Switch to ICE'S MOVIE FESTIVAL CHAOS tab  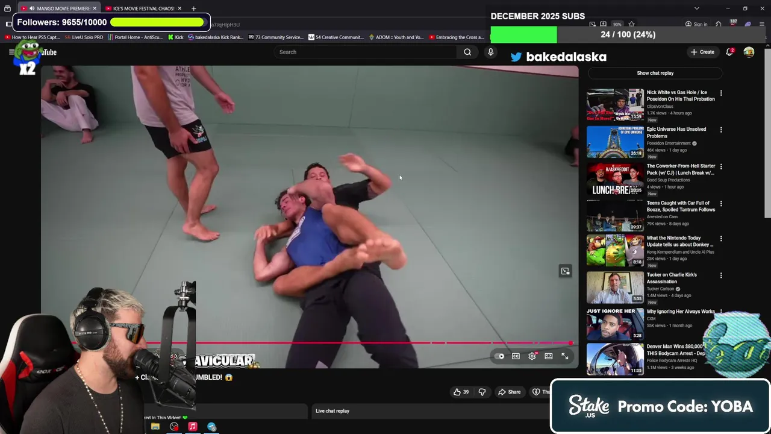click(x=143, y=8)
